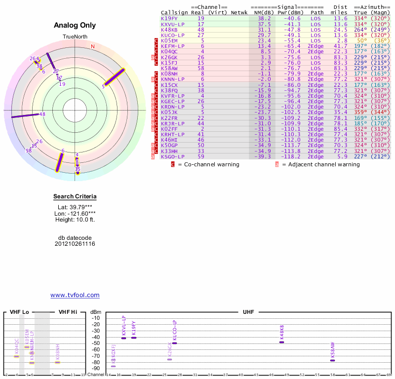This screenshot has height=379, width=395.
Task: Click the co-channel warning icon beside K15CX
Action: pyautogui.click(x=157, y=85)
